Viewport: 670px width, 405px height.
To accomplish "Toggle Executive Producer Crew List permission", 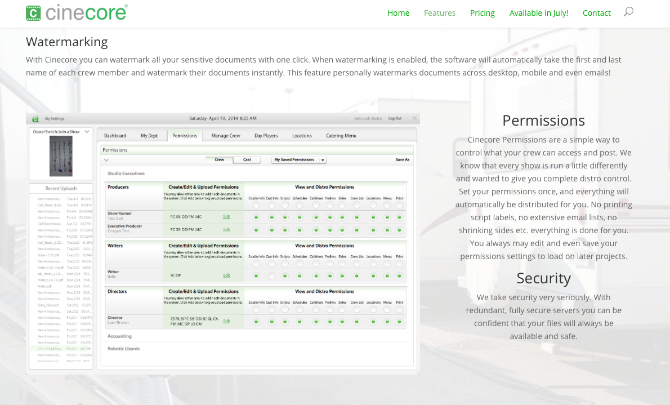I will coord(356,230).
